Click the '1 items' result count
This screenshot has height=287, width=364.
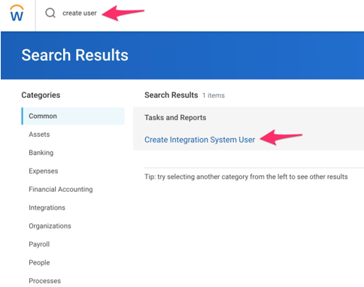coord(214,95)
